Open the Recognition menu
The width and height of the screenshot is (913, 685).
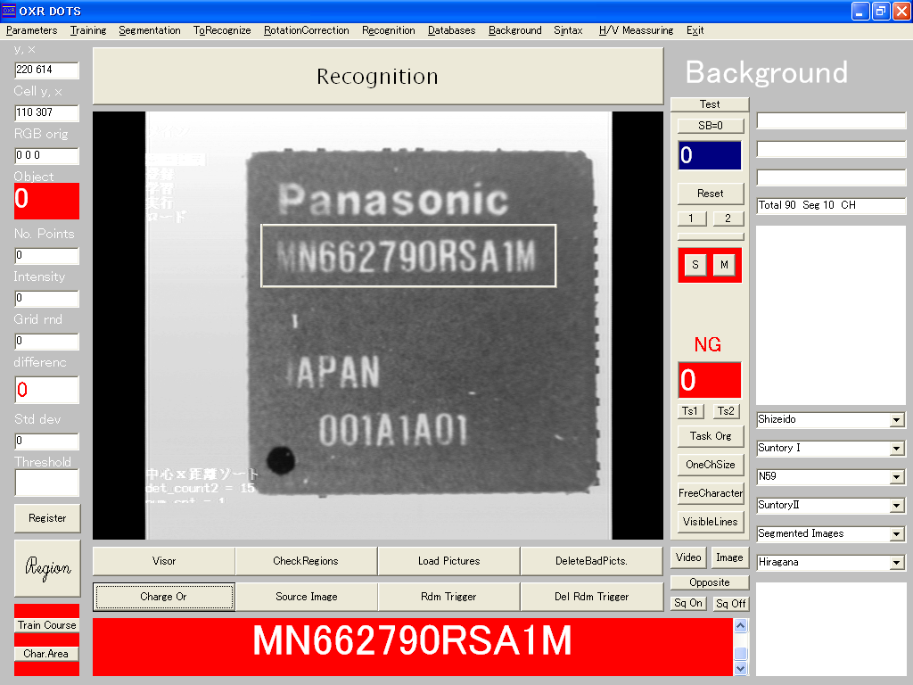pyautogui.click(x=389, y=30)
